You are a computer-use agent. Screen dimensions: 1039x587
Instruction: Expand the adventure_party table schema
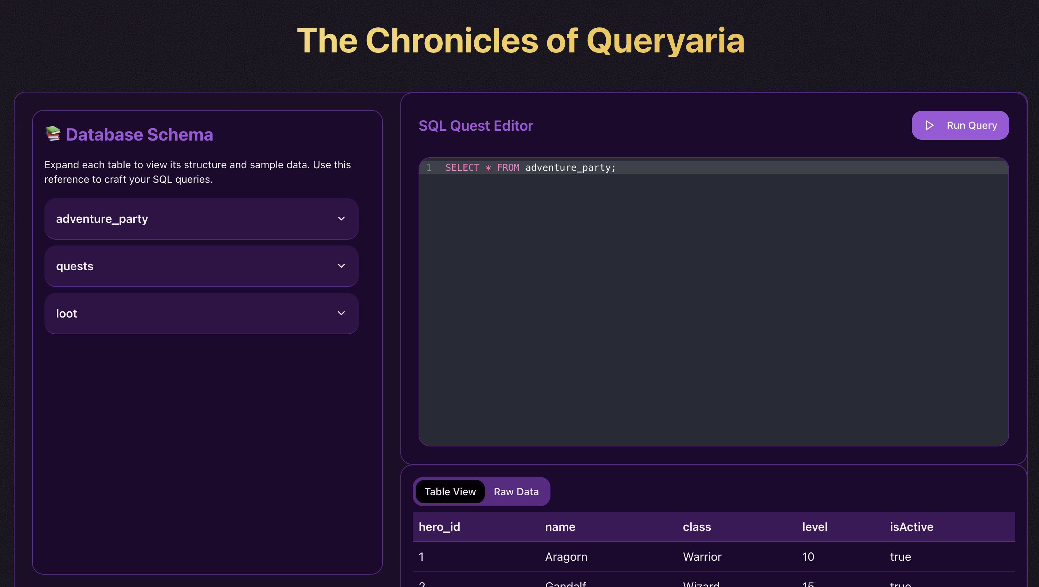pyautogui.click(x=201, y=218)
